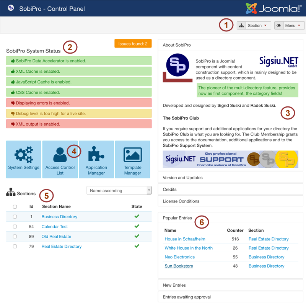This screenshot has width=306, height=304.
Task: Check the Business Directory row checkbox
Action: [15, 217]
